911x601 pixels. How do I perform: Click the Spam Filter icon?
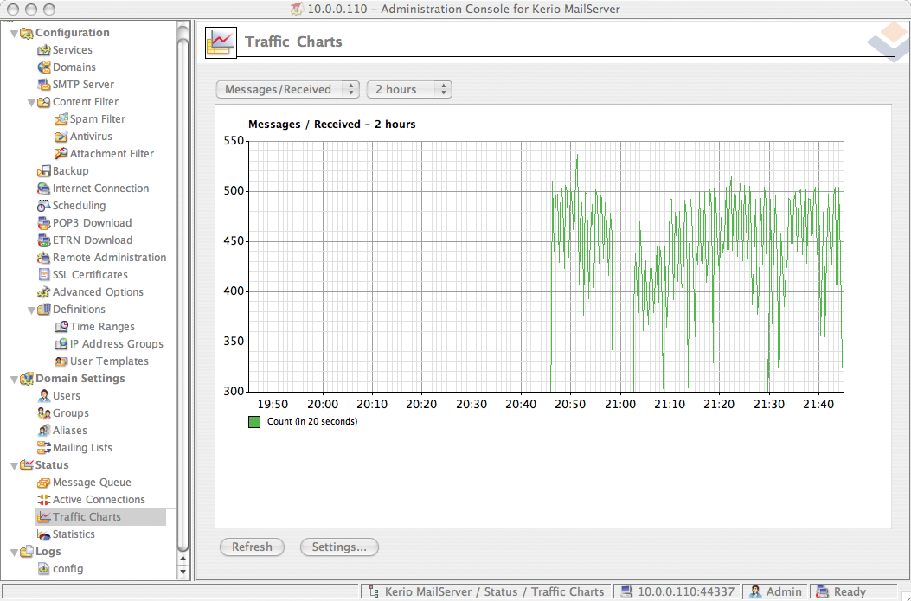(61, 119)
